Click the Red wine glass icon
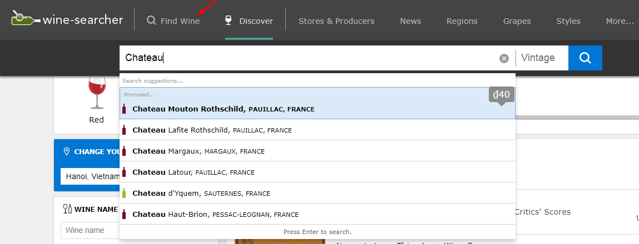 coord(97,93)
